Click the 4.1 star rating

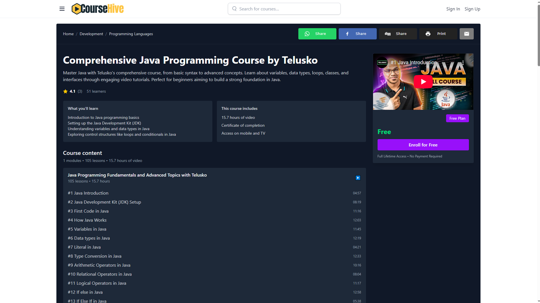coord(72,91)
